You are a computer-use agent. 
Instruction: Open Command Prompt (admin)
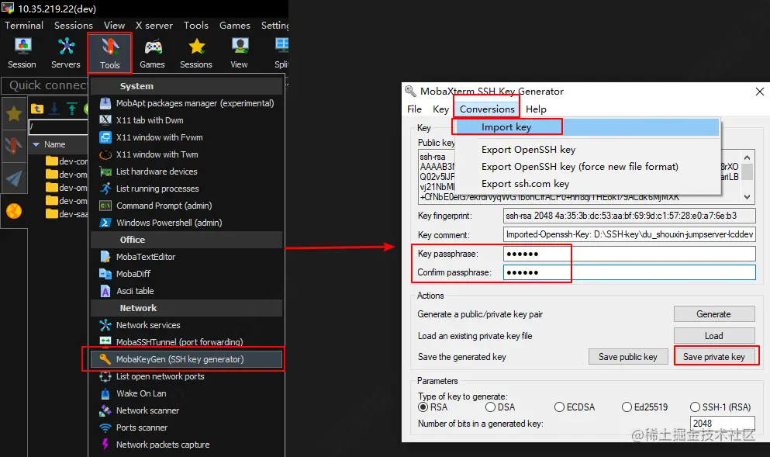pos(187,206)
